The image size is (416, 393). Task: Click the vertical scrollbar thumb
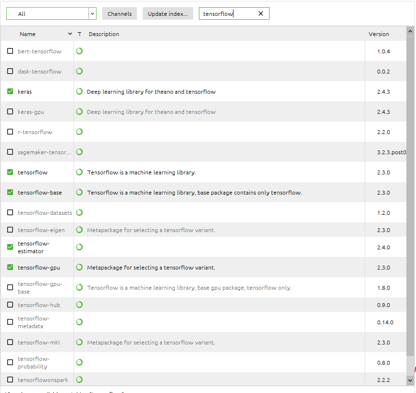410,196
